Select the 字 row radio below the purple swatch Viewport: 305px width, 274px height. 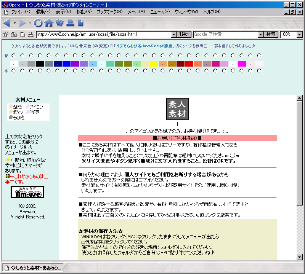pyautogui.click(x=75, y=71)
